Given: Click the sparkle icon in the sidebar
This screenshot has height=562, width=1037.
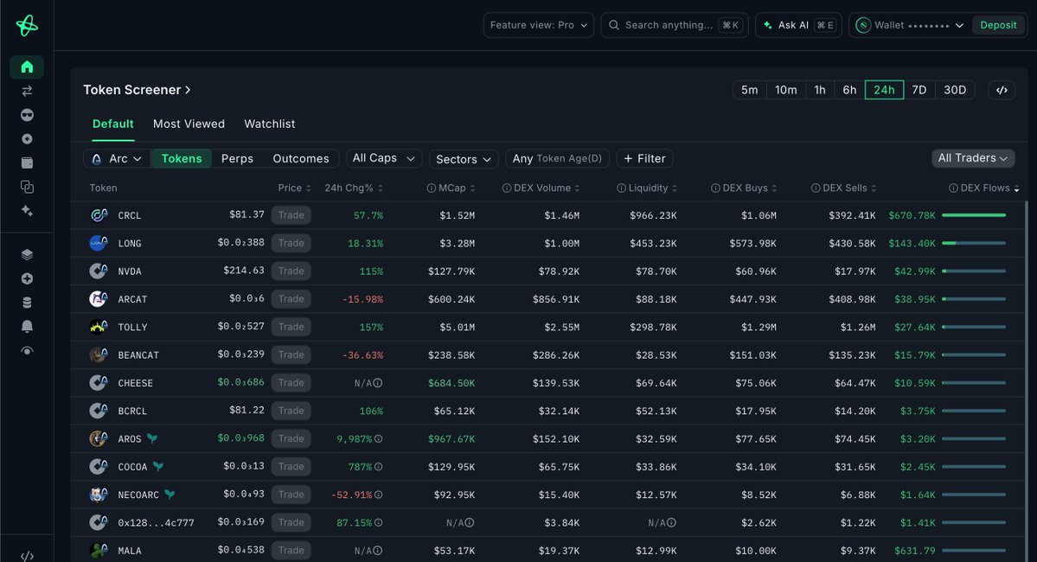Looking at the screenshot, I should click(27, 211).
